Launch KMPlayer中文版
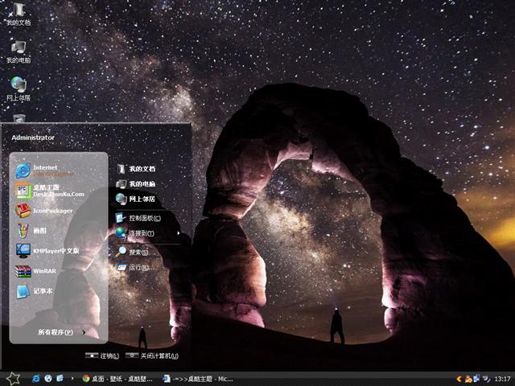The width and height of the screenshot is (515, 386). click(47, 251)
